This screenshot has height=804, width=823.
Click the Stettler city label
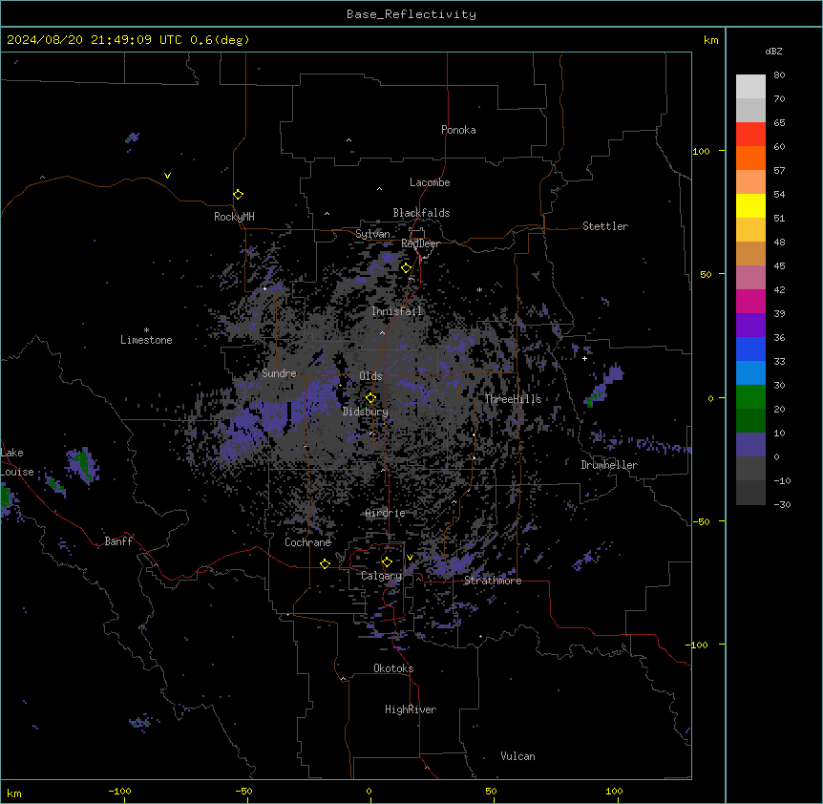[605, 226]
